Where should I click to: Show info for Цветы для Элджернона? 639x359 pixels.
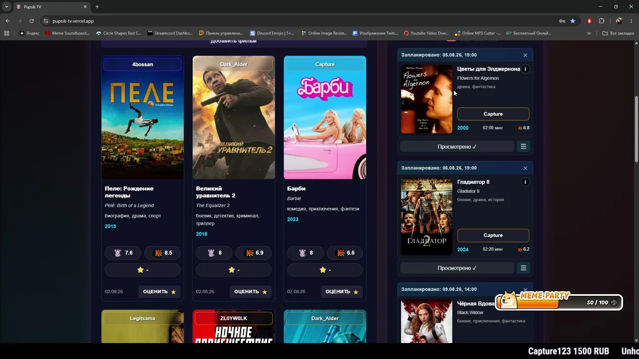click(x=525, y=69)
